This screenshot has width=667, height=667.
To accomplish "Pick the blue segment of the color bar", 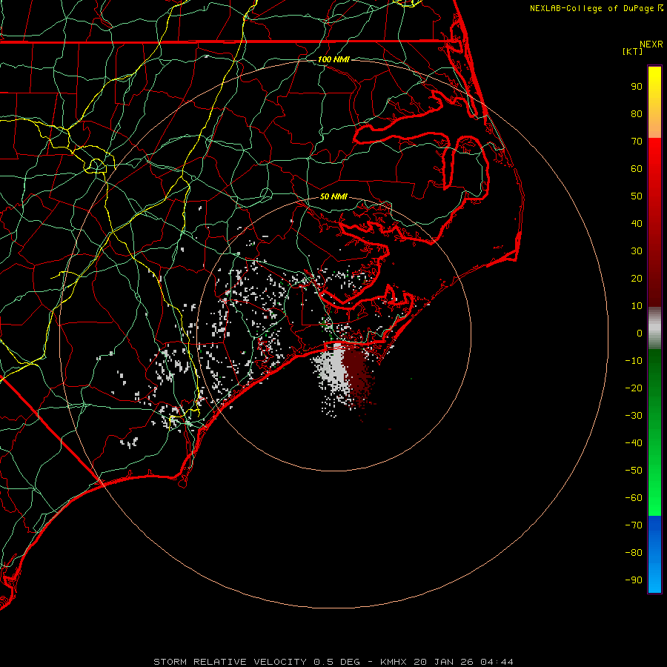I will point(654,554).
